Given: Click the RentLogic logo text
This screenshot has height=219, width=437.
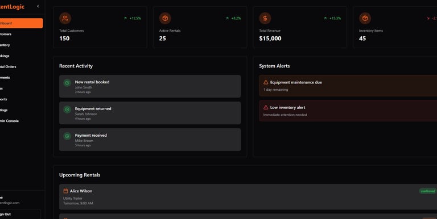Looking at the screenshot, I should click(x=12, y=7).
